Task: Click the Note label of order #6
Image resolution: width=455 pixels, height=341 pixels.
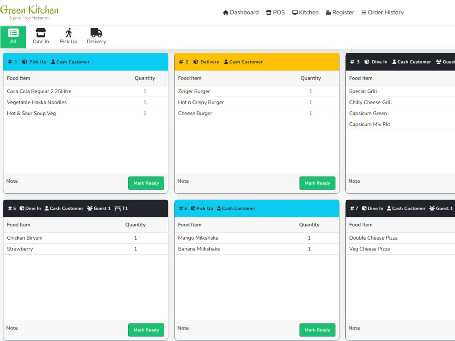Action: point(183,328)
